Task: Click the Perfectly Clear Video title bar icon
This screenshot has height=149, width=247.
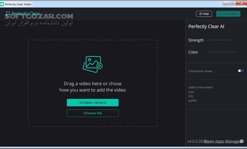Action: point(2,4)
